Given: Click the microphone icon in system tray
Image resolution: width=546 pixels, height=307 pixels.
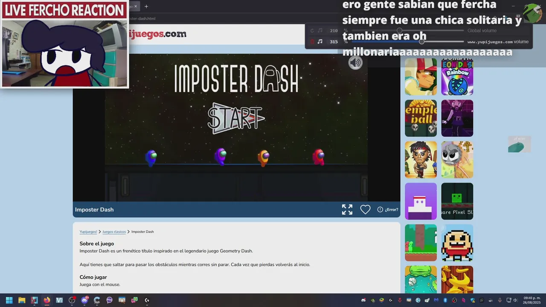Looking at the screenshot, I should pyautogui.click(x=500, y=300).
